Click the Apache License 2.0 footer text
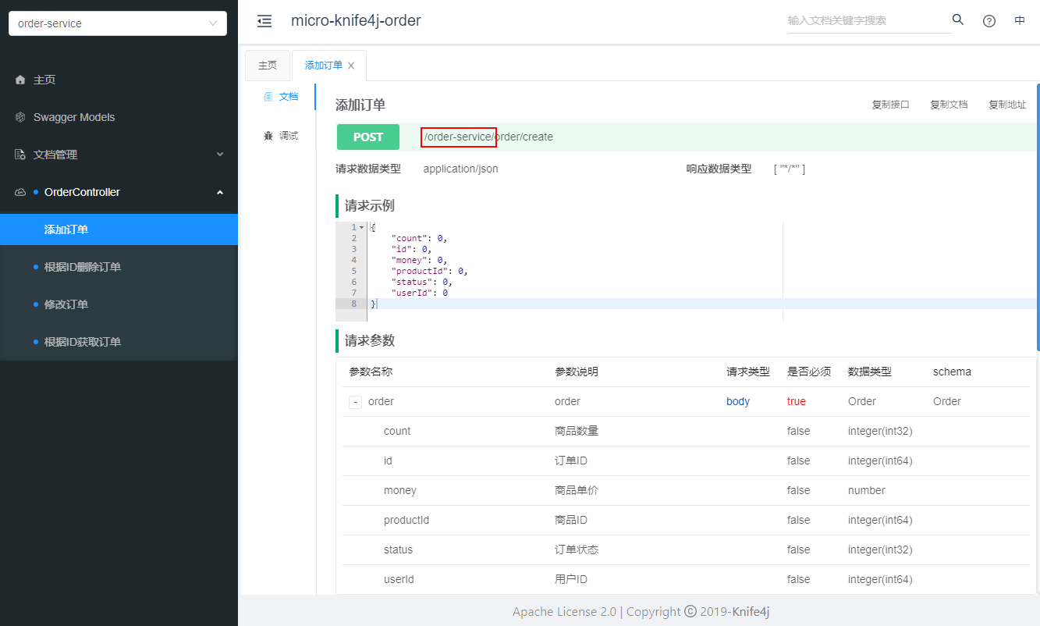Viewport: 1040px width, 626px height. pyautogui.click(x=564, y=611)
